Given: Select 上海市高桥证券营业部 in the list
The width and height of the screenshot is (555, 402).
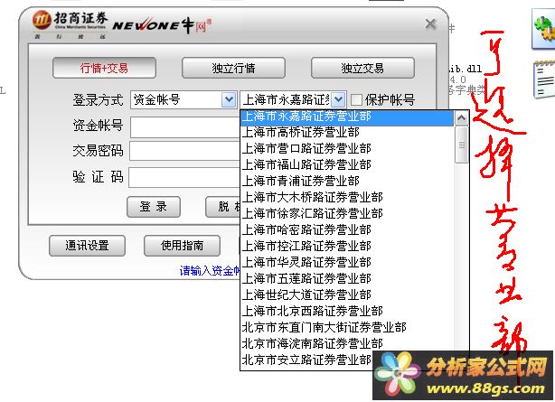Looking at the screenshot, I should point(347,133).
